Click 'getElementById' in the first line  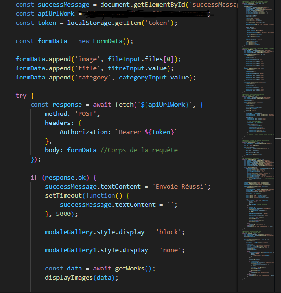(x=159, y=5)
